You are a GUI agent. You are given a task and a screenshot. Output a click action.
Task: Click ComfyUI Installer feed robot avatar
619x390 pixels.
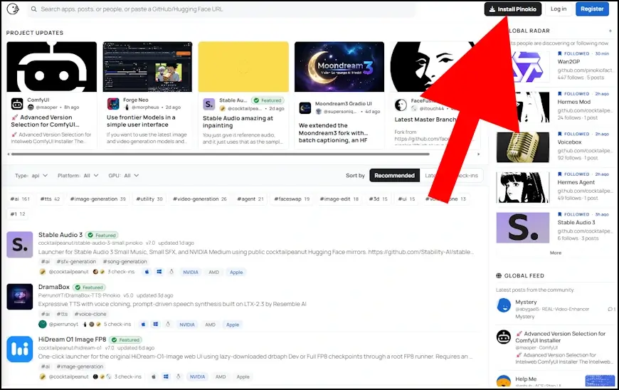point(504,337)
